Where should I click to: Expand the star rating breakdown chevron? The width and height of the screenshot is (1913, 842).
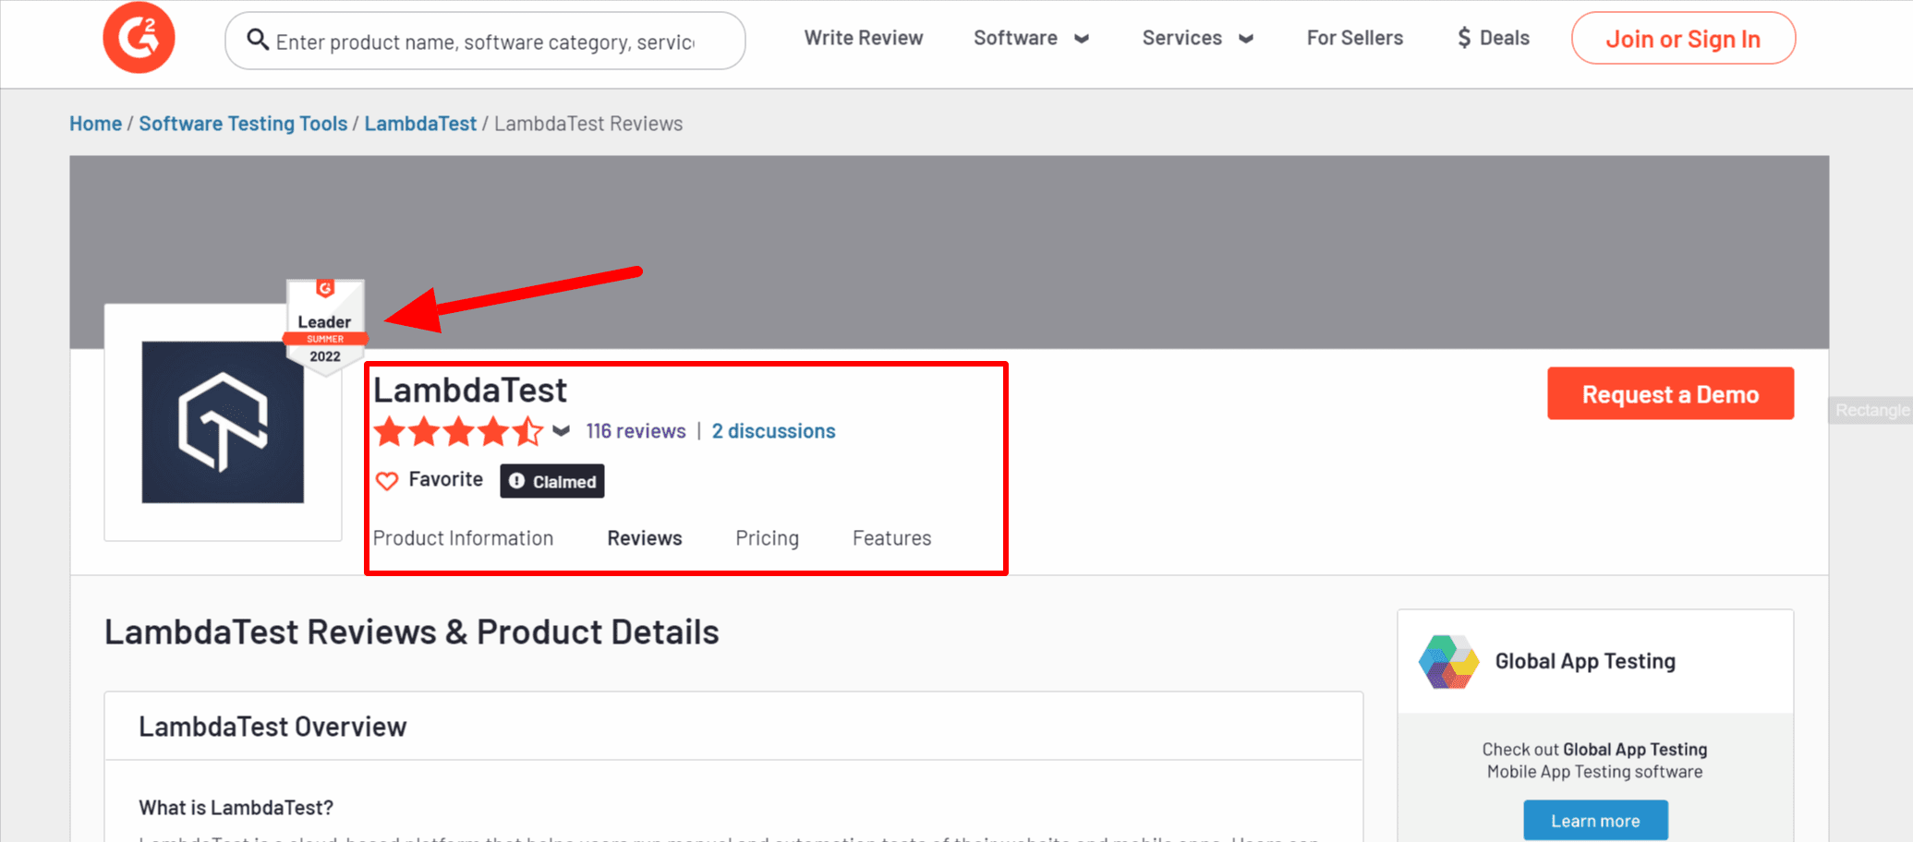click(561, 431)
